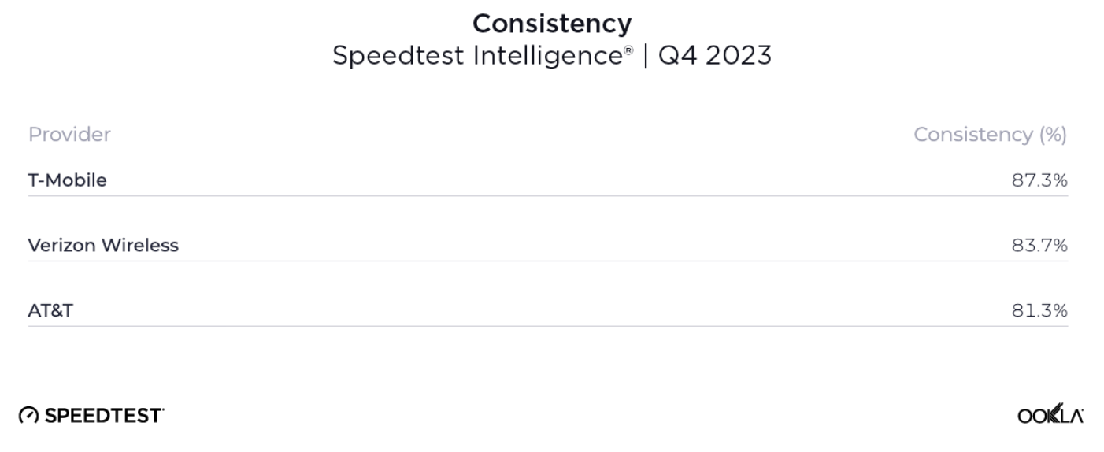Screen dimensions: 1104x452
Task: Click Verizon Wireless's 83.7% value
Action: coord(1039,246)
